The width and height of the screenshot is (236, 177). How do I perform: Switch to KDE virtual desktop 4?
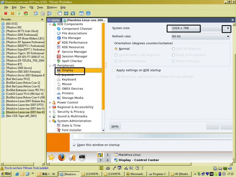point(107,160)
